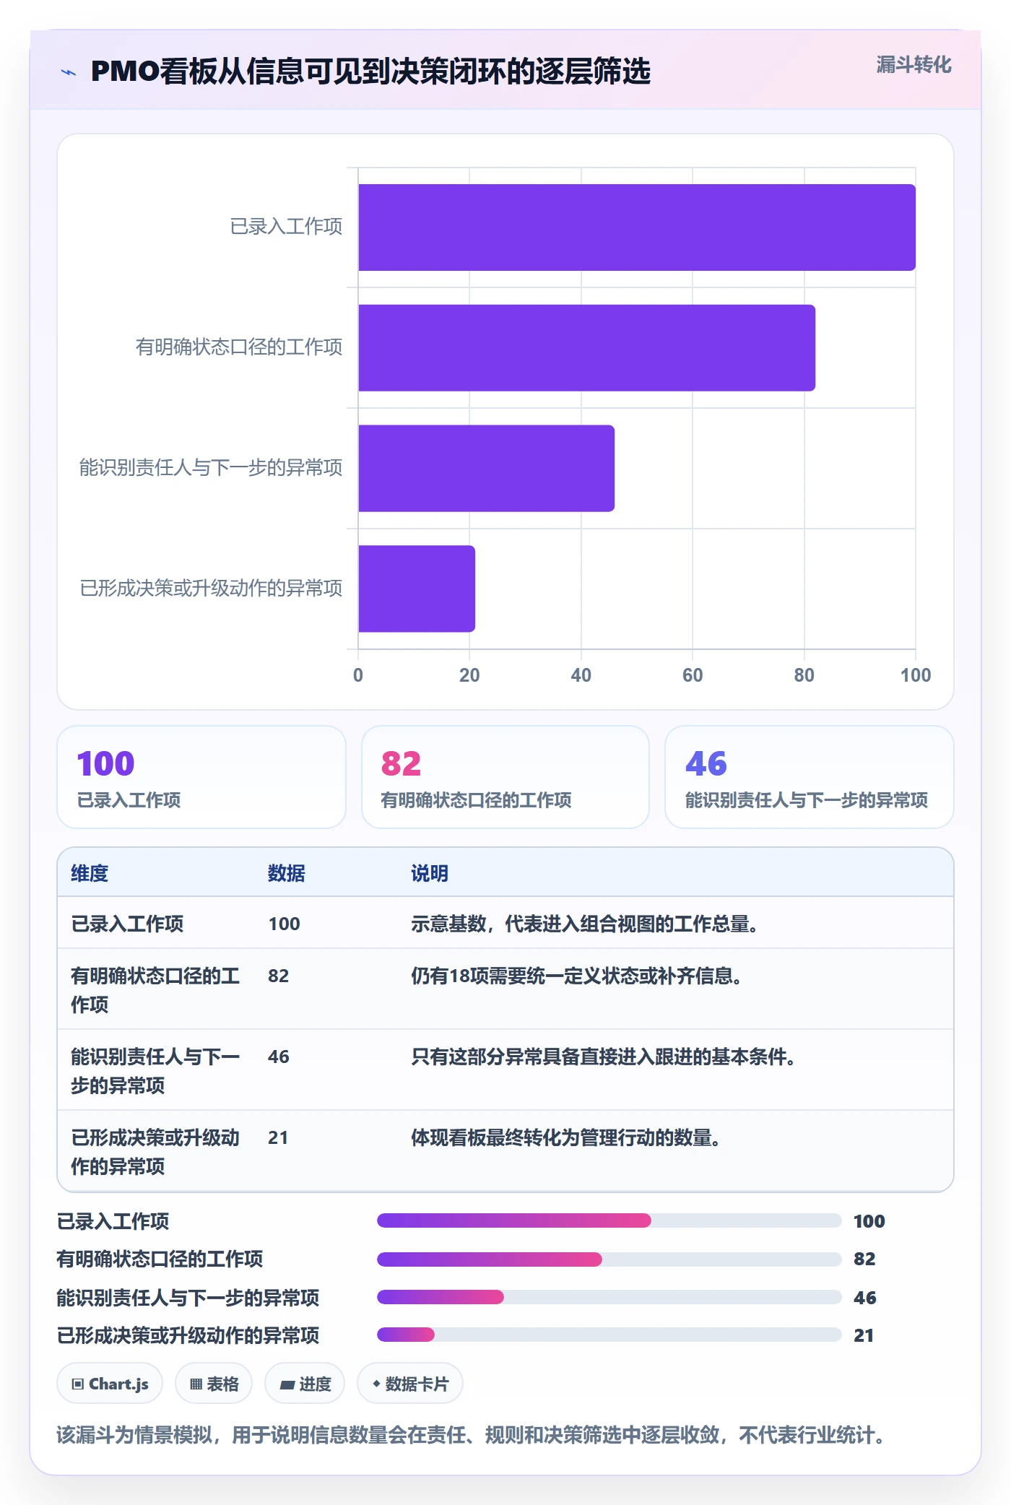Click description 仍有18项需要统一定义状态或补齐信息
1011x1505 pixels.
point(576,976)
